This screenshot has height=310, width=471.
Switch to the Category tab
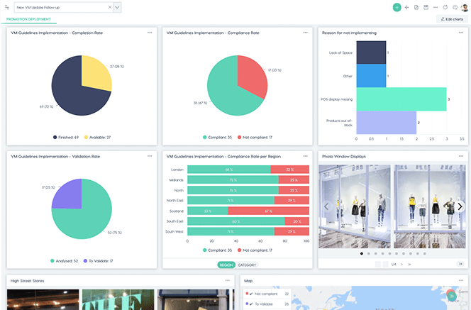(x=247, y=265)
